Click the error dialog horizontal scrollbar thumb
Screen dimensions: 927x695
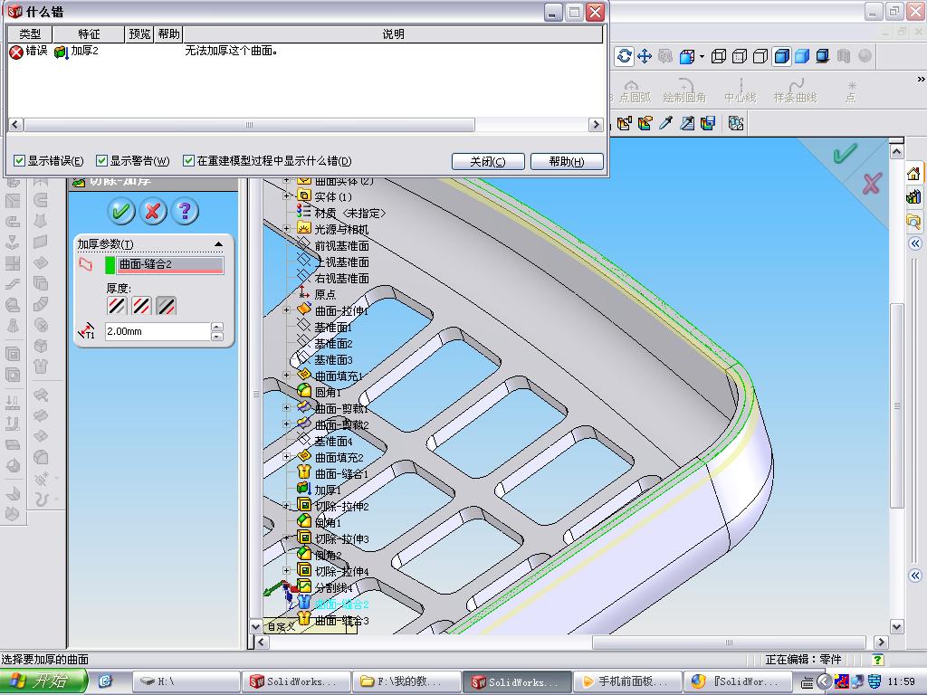pos(249,125)
